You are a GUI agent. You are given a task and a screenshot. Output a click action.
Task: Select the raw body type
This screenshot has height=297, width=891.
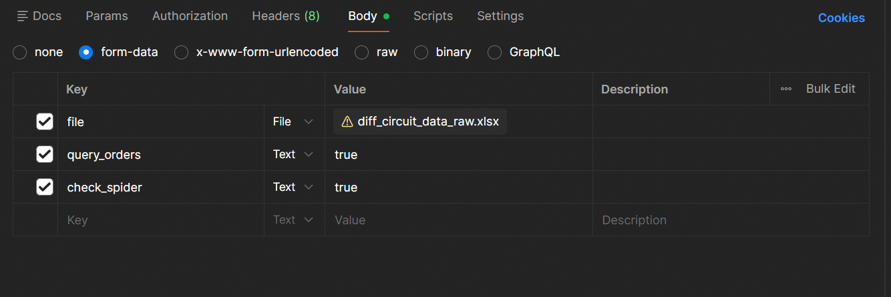tap(362, 52)
